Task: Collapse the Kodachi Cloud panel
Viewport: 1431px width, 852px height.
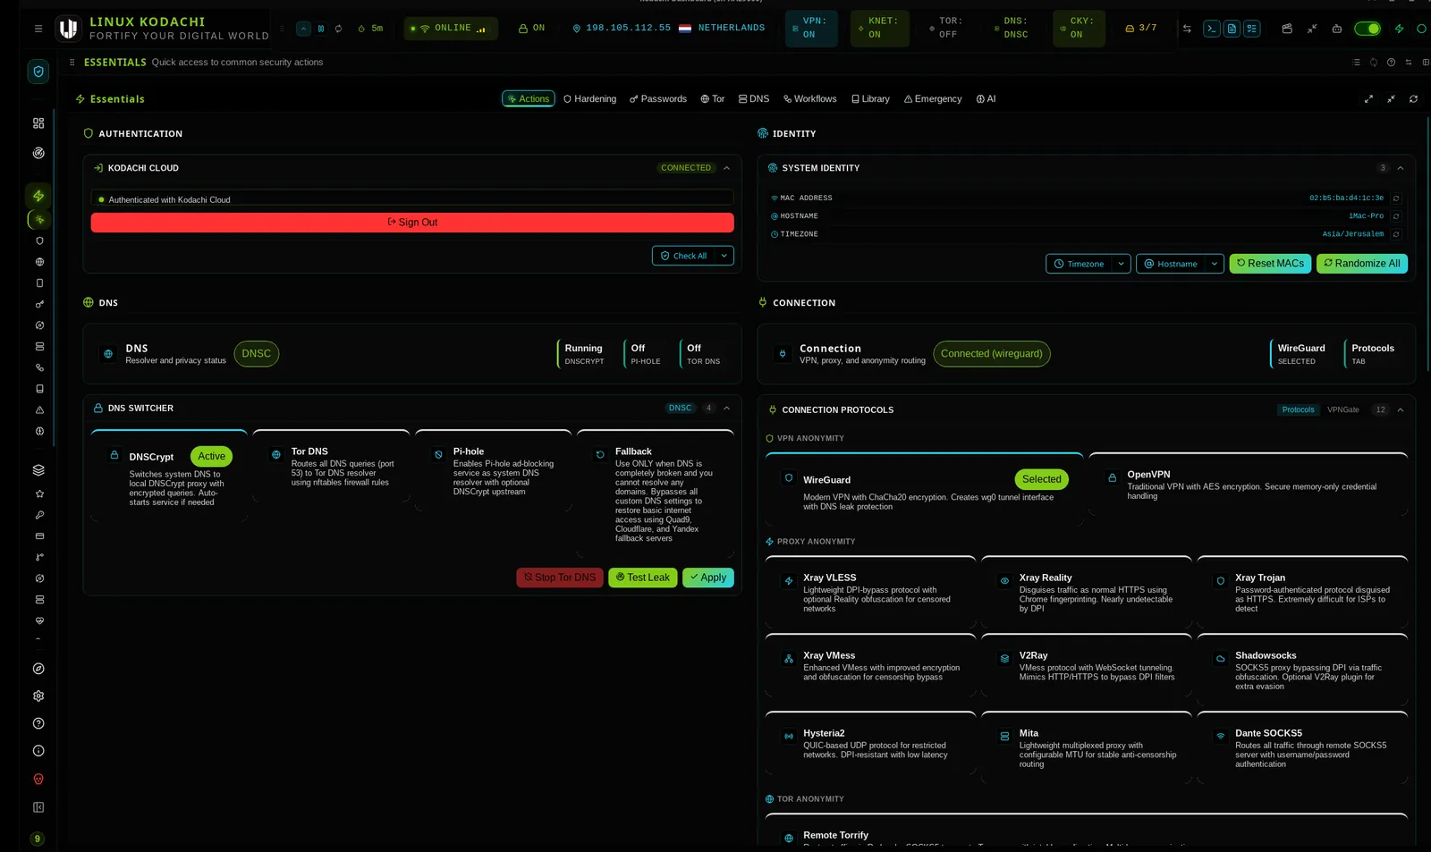Action: click(x=726, y=168)
